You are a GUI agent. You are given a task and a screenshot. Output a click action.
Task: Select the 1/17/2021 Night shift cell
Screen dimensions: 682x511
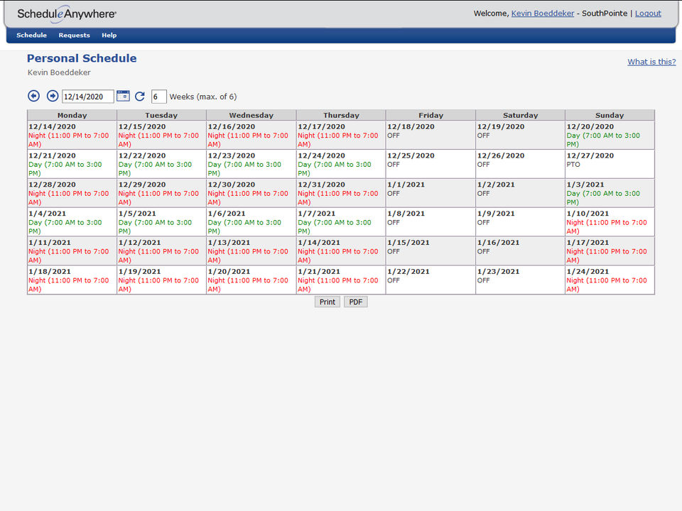pos(610,251)
